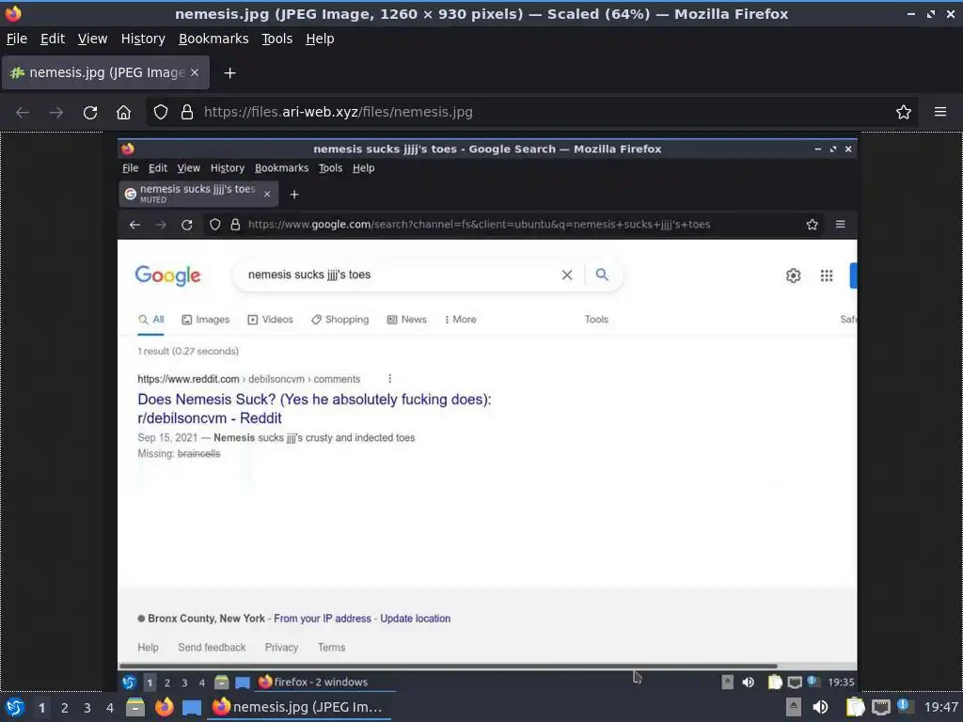Launch the file manager from the bottom panel

[x=135, y=707]
